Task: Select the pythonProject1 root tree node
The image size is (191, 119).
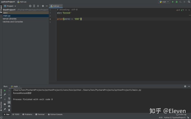Action: coord(26,10)
